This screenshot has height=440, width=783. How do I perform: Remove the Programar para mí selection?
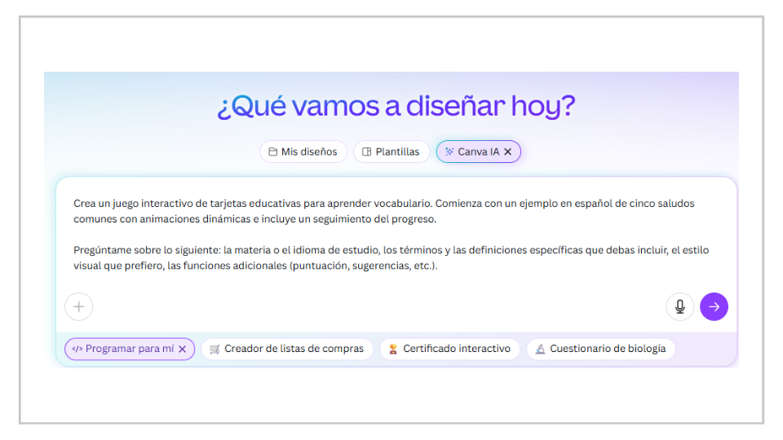pos(183,349)
